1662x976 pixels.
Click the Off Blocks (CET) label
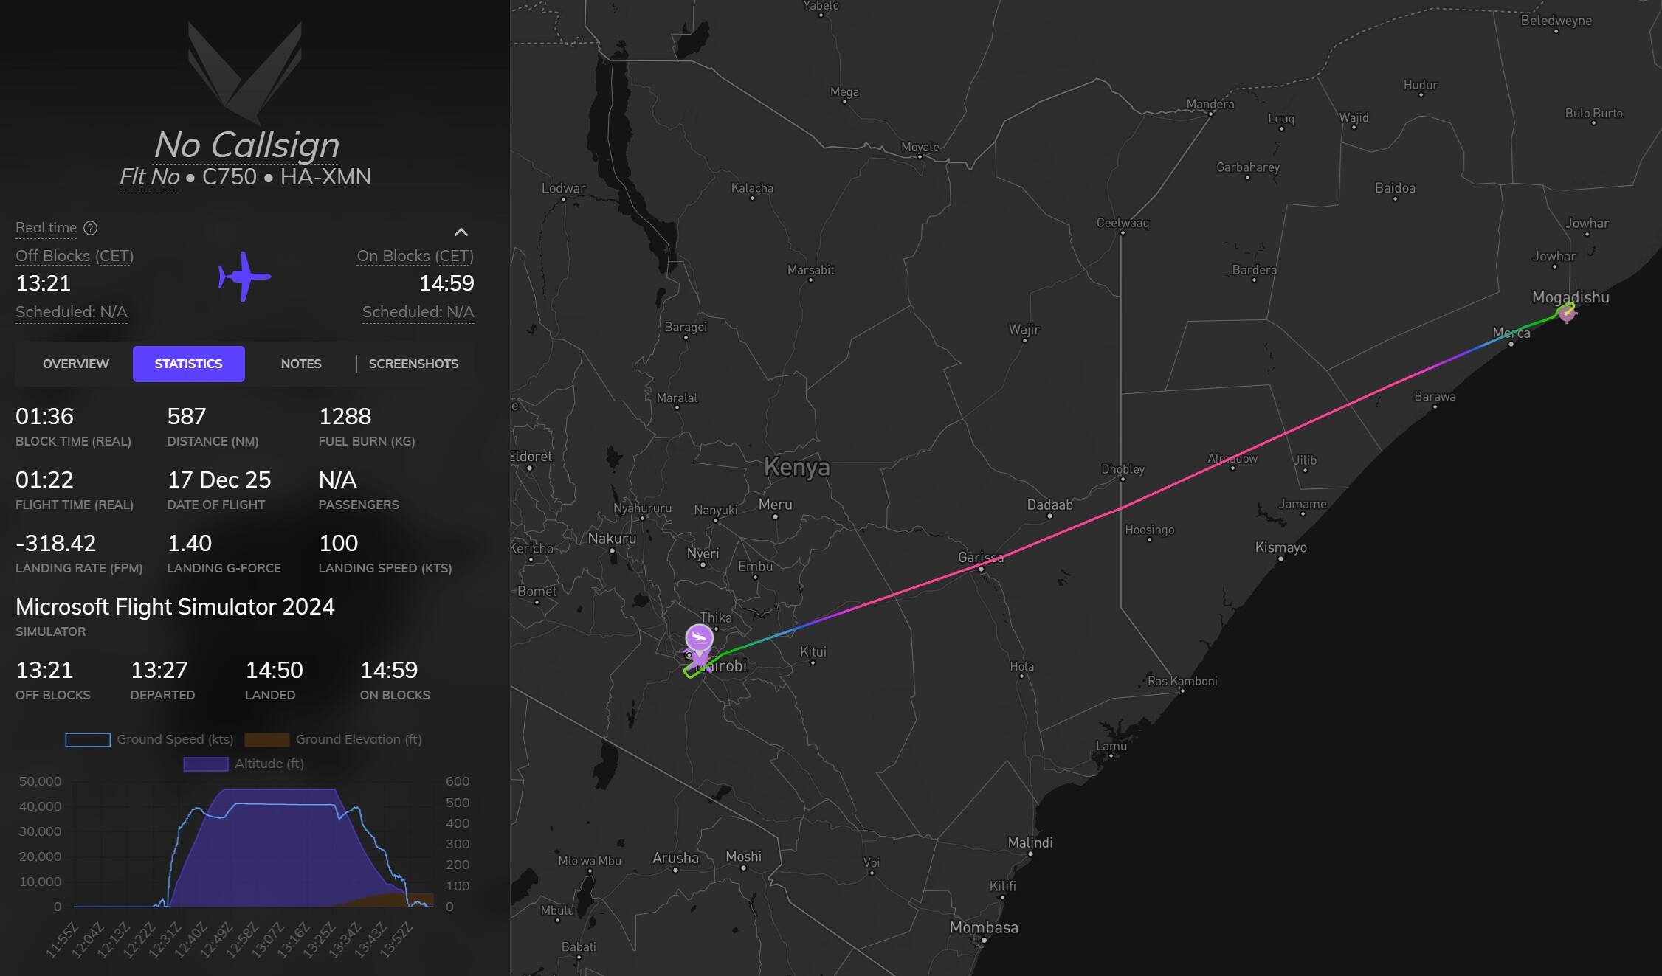tap(75, 256)
